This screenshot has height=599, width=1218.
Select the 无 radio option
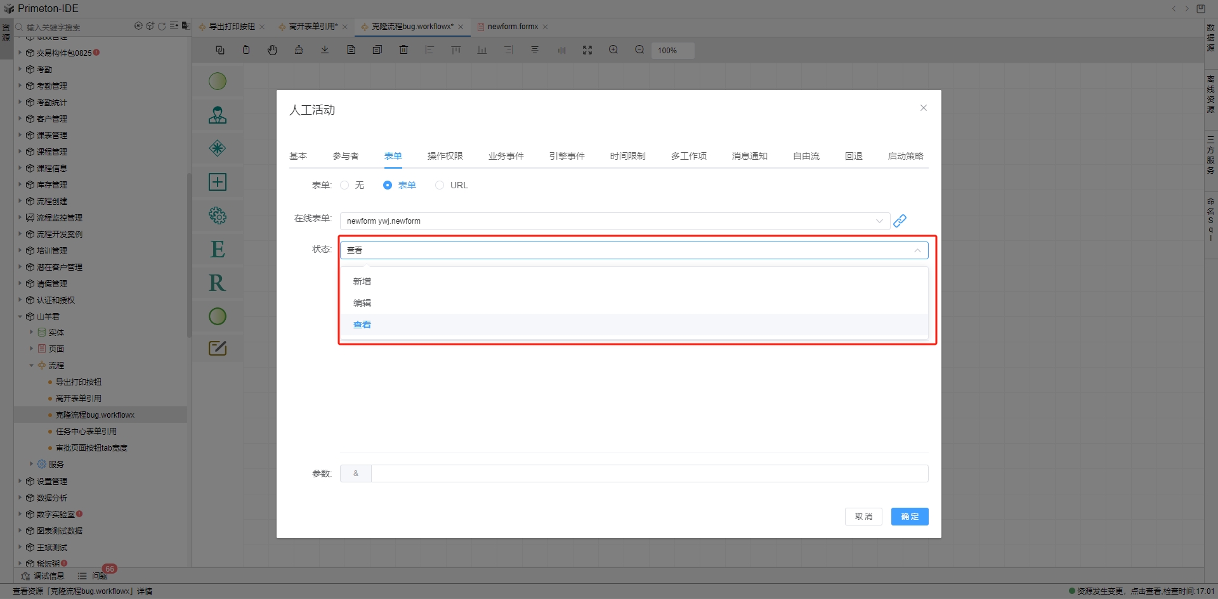345,185
